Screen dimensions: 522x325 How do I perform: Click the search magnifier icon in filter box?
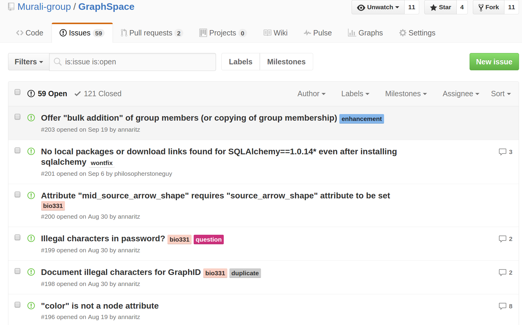(x=58, y=62)
